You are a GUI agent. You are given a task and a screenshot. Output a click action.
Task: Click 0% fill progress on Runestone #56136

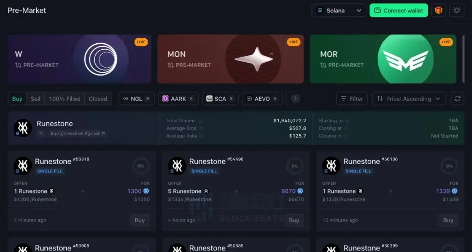(449, 166)
